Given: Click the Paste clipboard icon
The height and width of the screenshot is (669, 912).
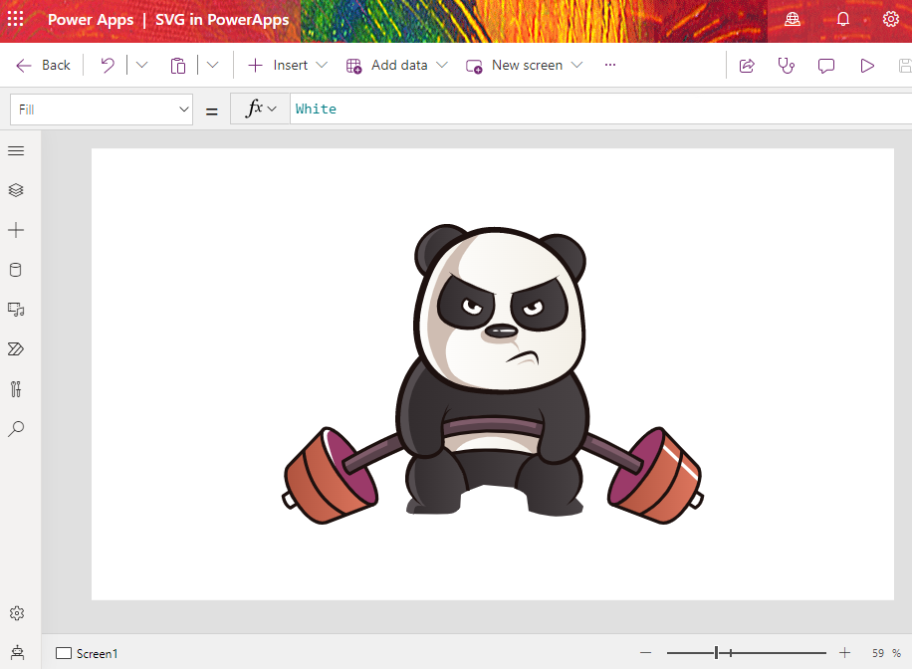Looking at the screenshot, I should 178,65.
